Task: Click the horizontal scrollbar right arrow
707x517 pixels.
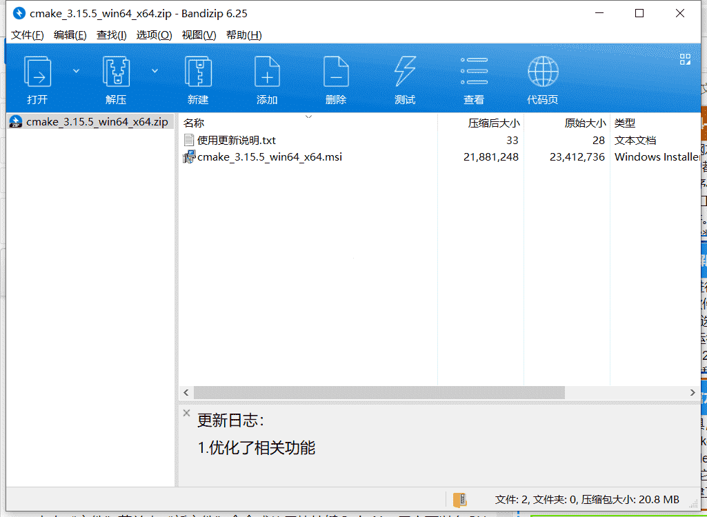Action: coord(693,393)
